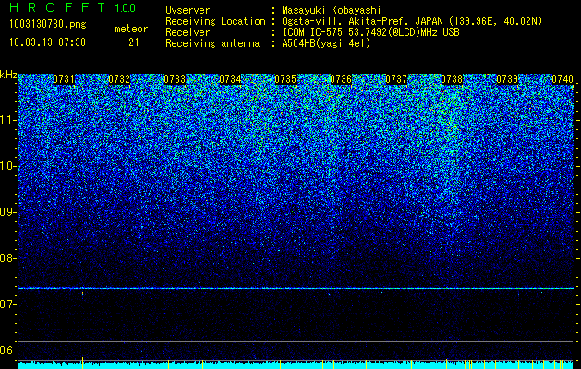Click the bright horizontal carrier signal line

tap(296, 288)
